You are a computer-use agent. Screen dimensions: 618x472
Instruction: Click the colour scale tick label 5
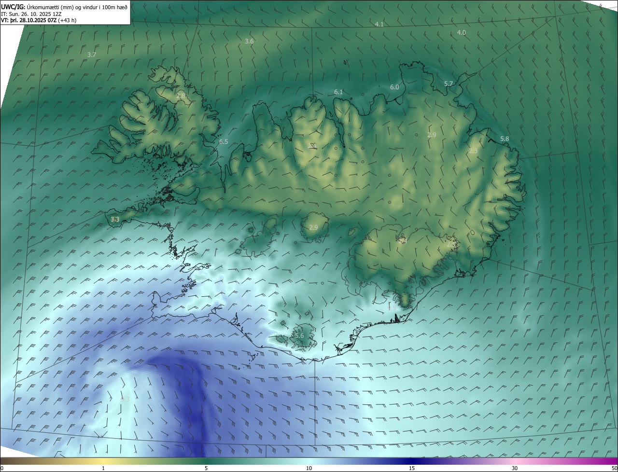(206, 468)
